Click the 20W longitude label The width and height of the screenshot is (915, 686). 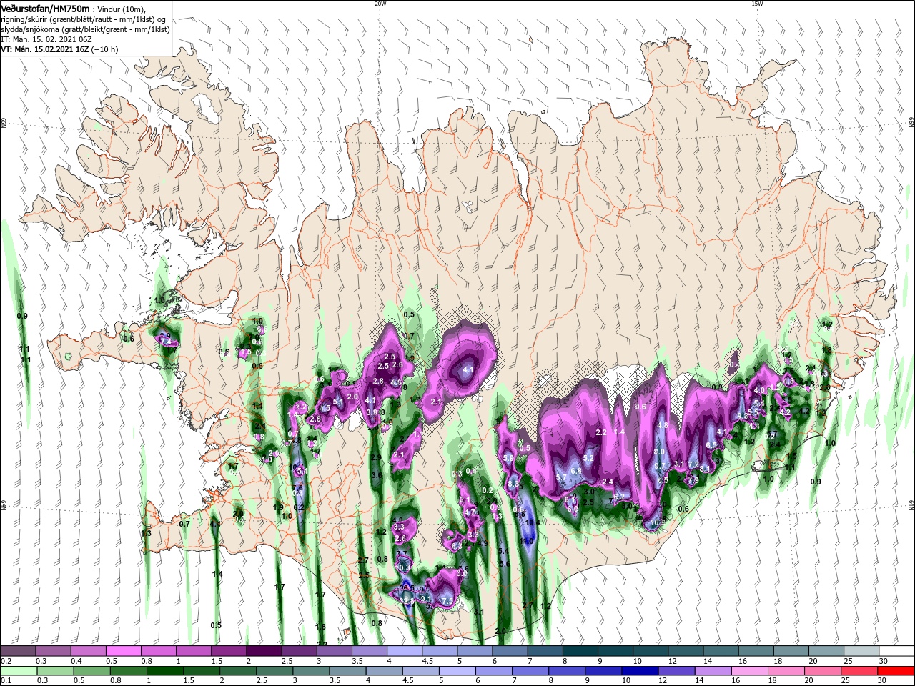380,4
